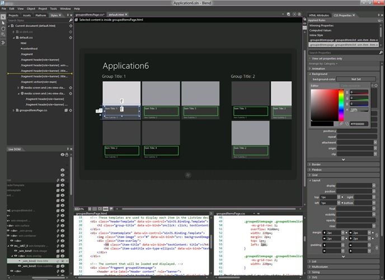Expand the Border property category
The height and width of the screenshot is (280, 385).
[x=310, y=164]
